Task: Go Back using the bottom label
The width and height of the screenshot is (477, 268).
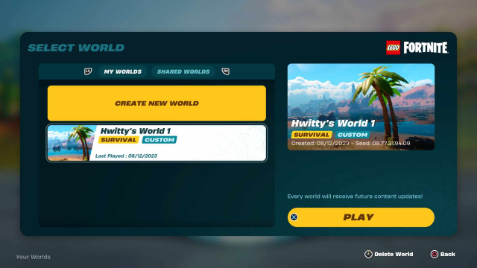Action: [447, 255]
